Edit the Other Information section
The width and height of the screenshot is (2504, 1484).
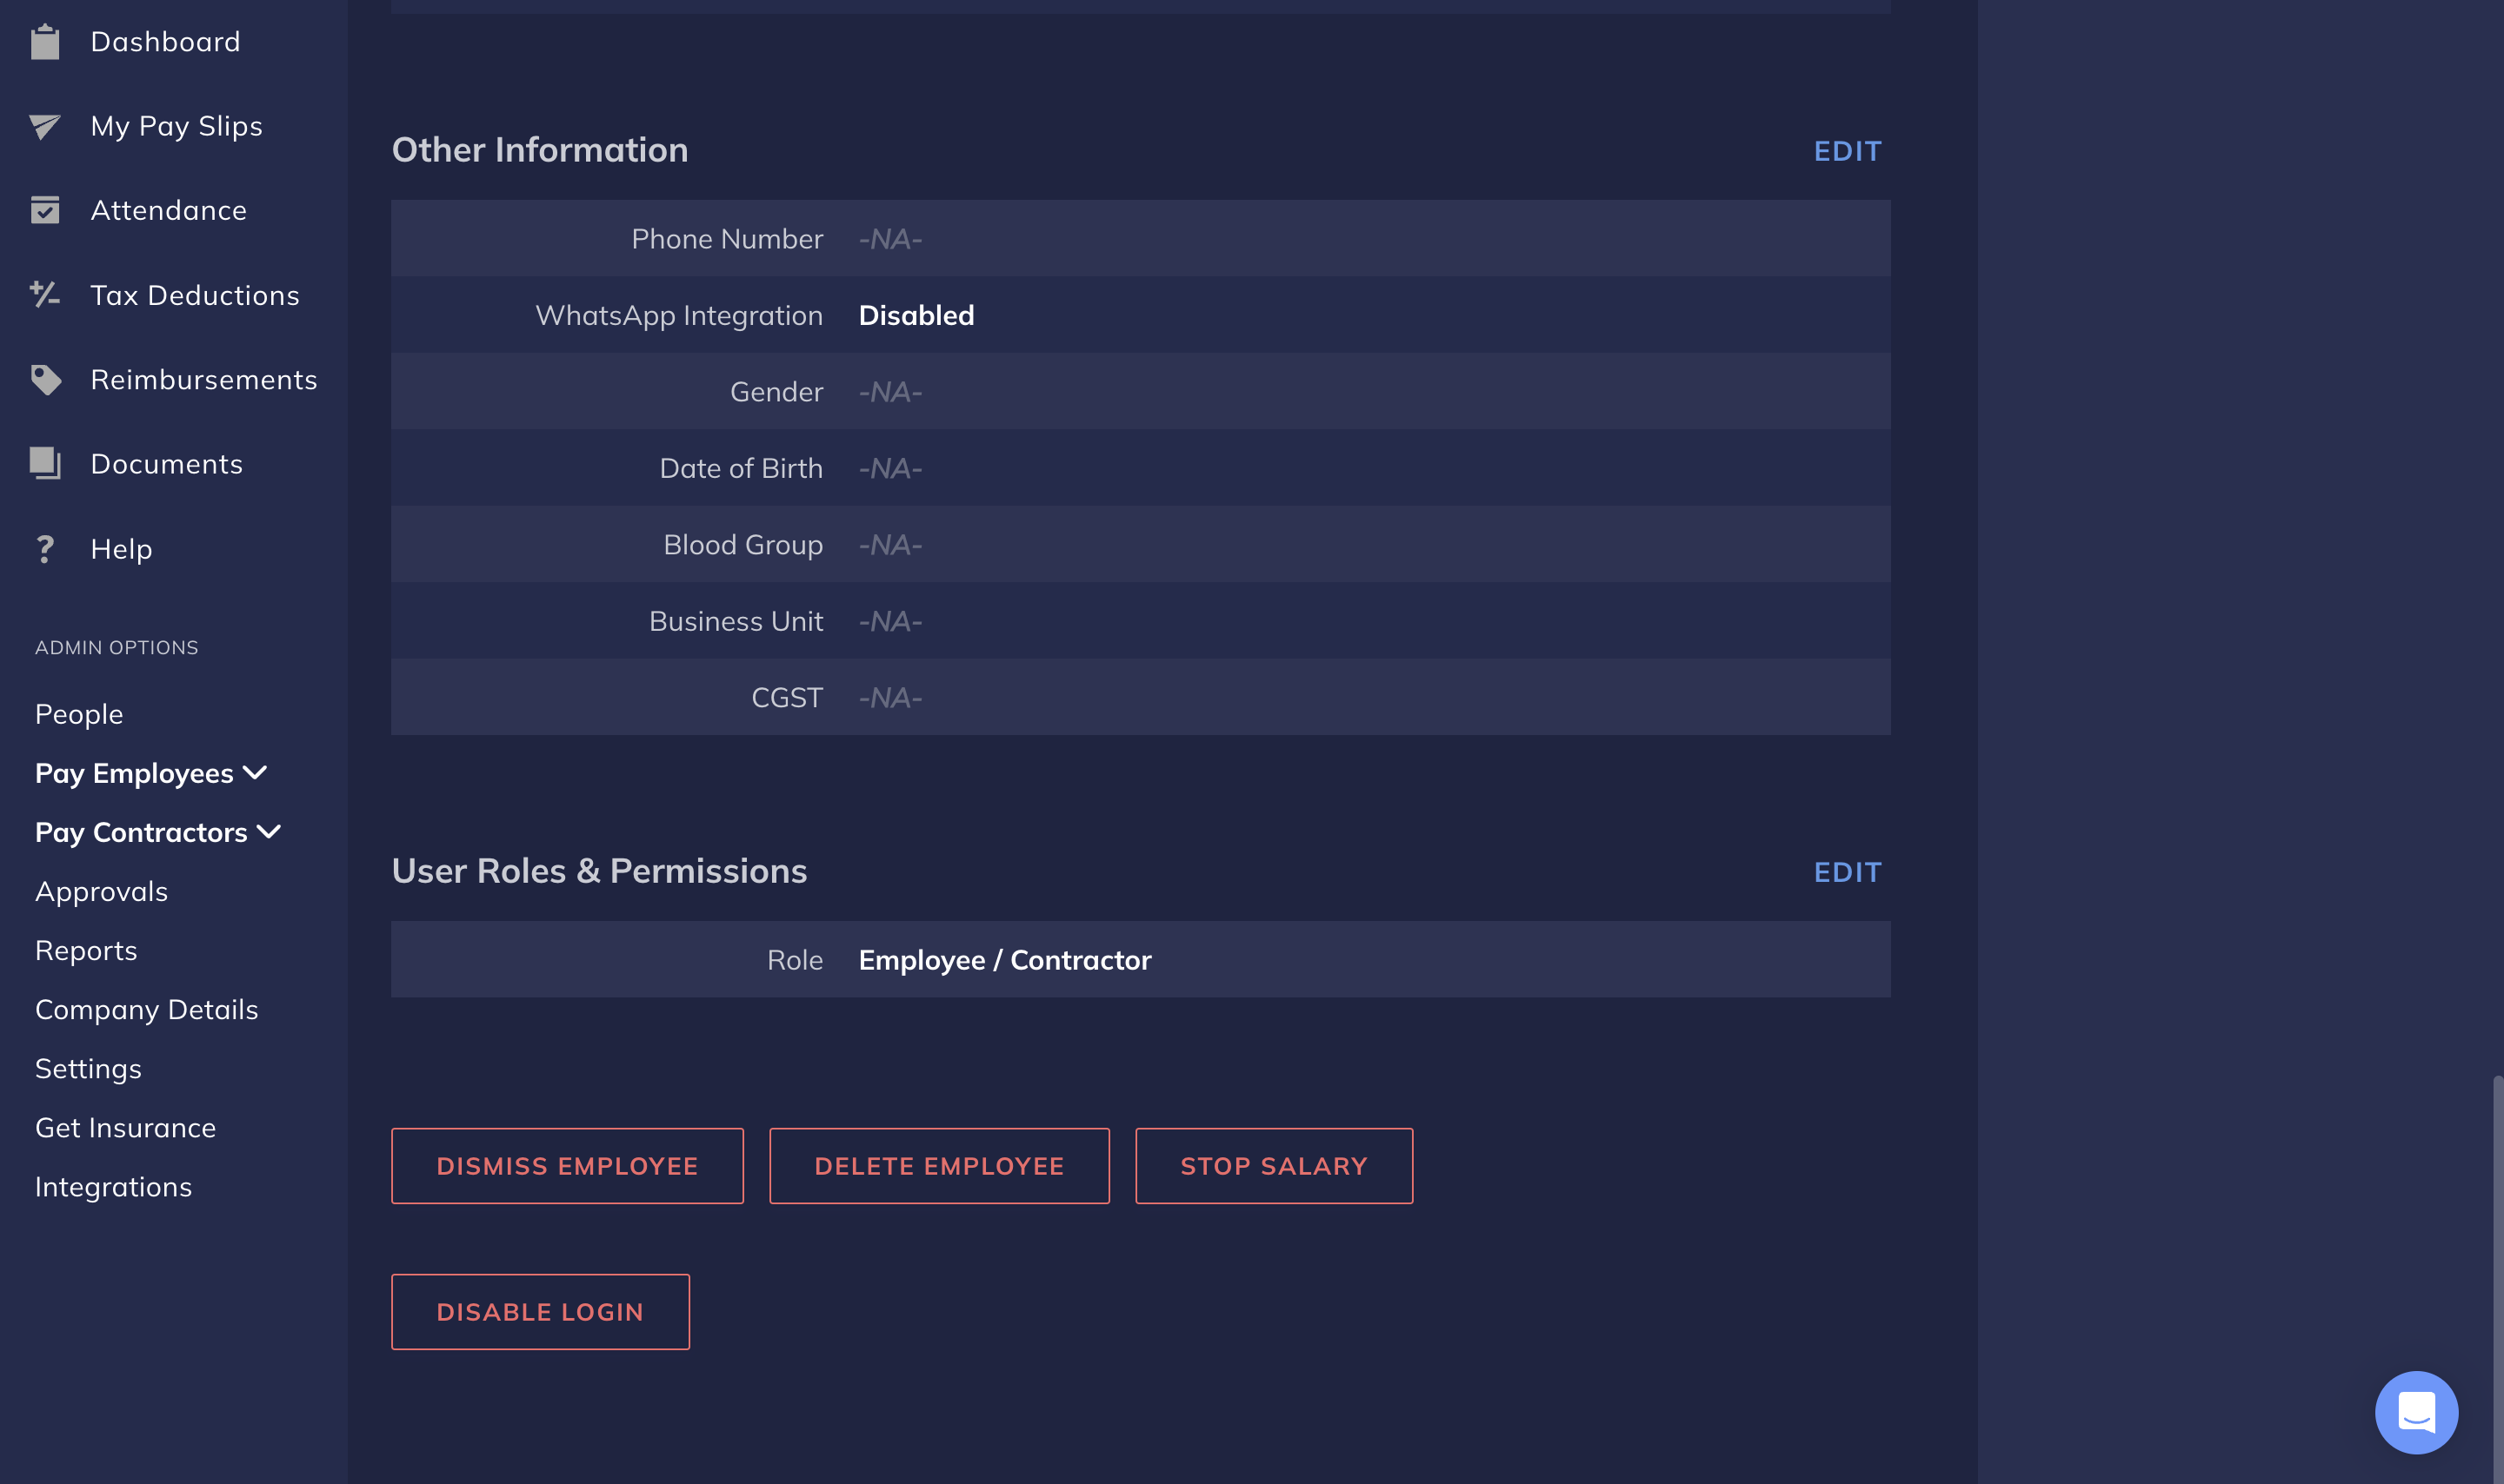pyautogui.click(x=1848, y=151)
